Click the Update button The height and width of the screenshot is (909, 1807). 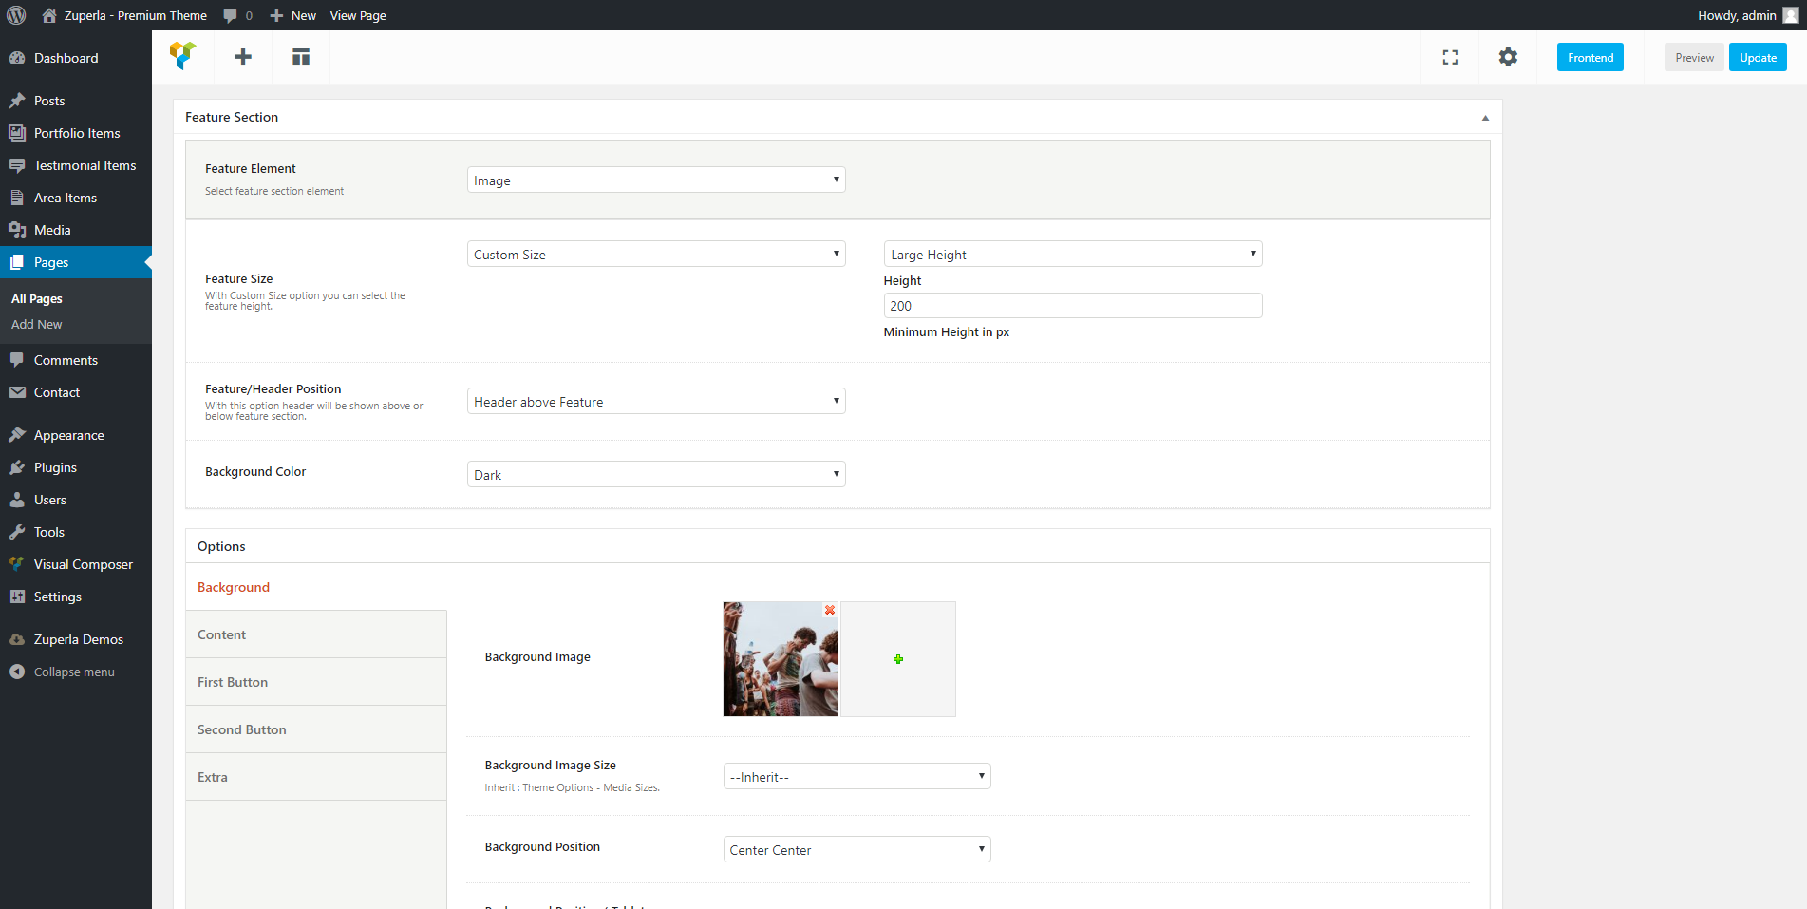click(1758, 57)
